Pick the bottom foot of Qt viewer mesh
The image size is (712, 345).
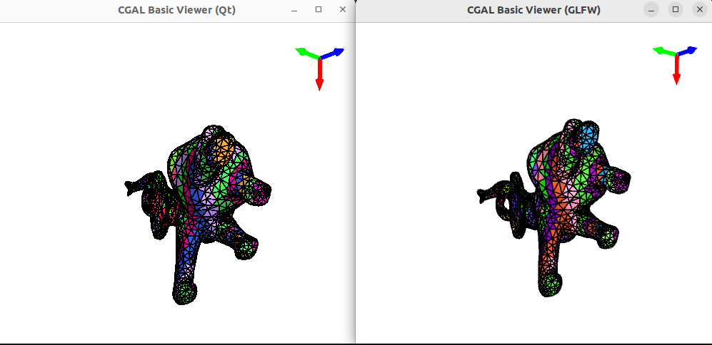pyautogui.click(x=186, y=292)
